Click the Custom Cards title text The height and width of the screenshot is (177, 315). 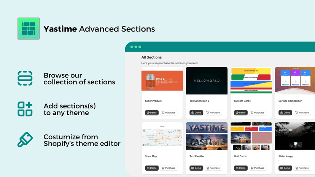(242, 101)
